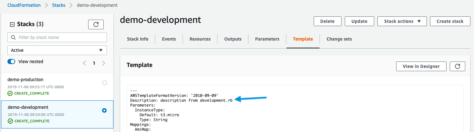474x132 pixels.
Task: Go to next stacks page
Action: tap(104, 63)
